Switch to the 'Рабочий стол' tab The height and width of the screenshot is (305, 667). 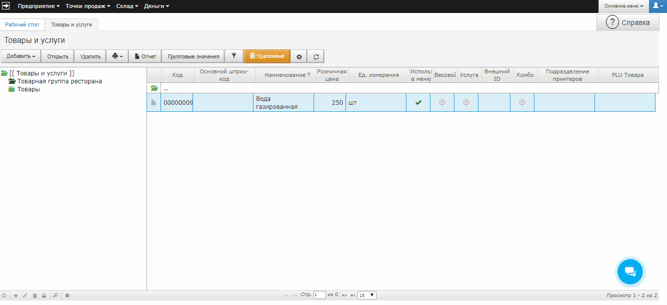click(x=22, y=24)
